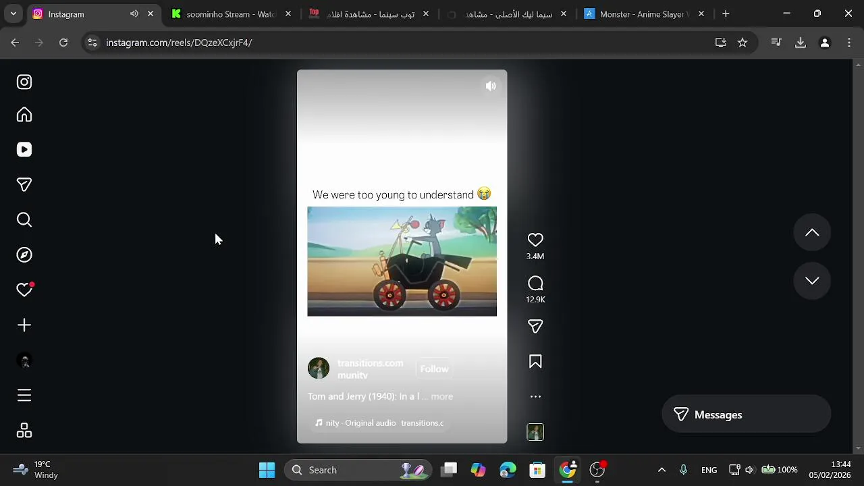This screenshot has height=486, width=864.
Task: Create new post with plus icon
Action: click(24, 325)
